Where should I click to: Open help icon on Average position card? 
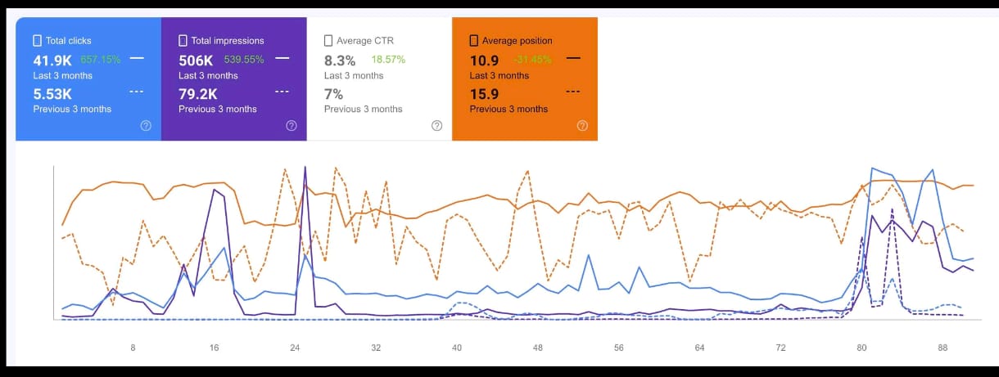[x=582, y=125]
